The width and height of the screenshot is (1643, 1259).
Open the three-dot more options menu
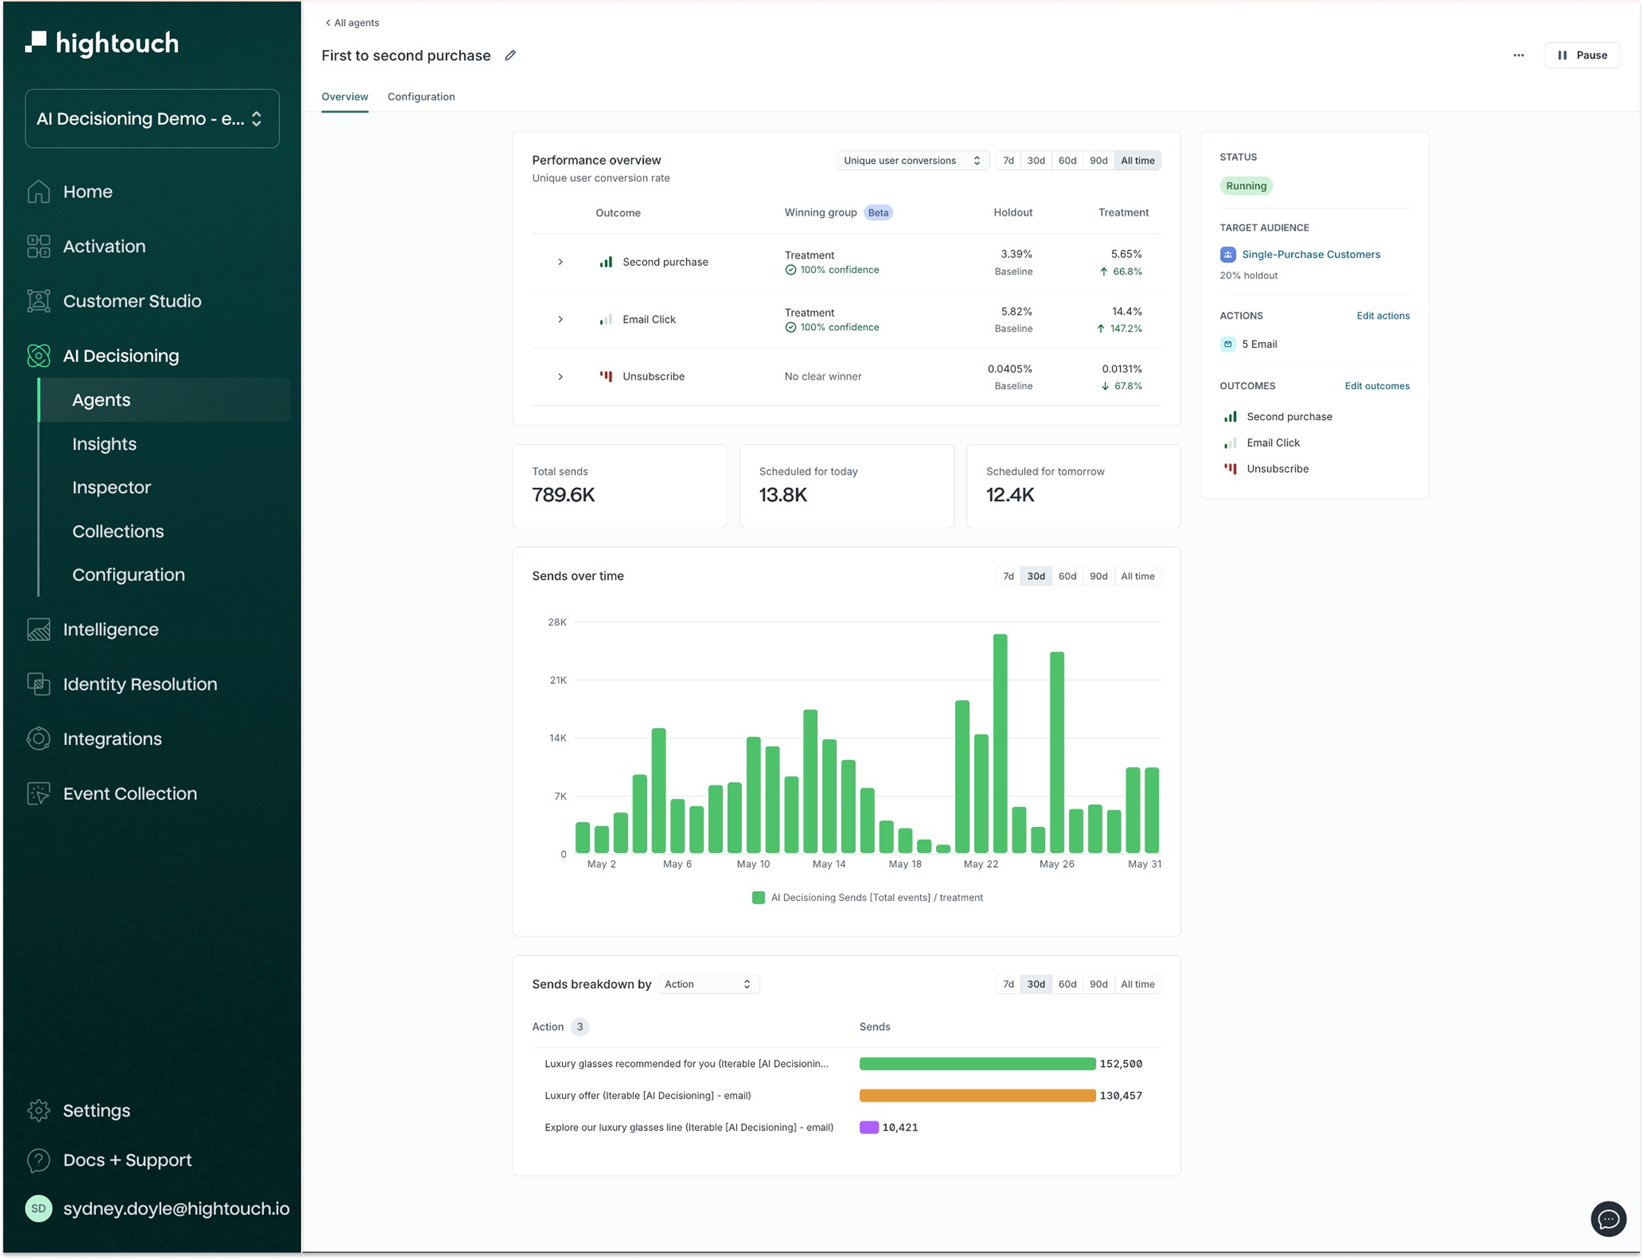1518,55
